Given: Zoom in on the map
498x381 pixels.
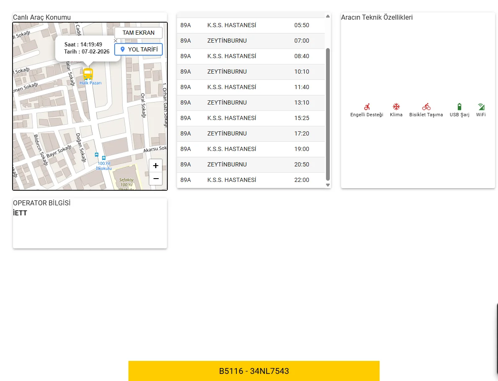Looking at the screenshot, I should [x=156, y=166].
